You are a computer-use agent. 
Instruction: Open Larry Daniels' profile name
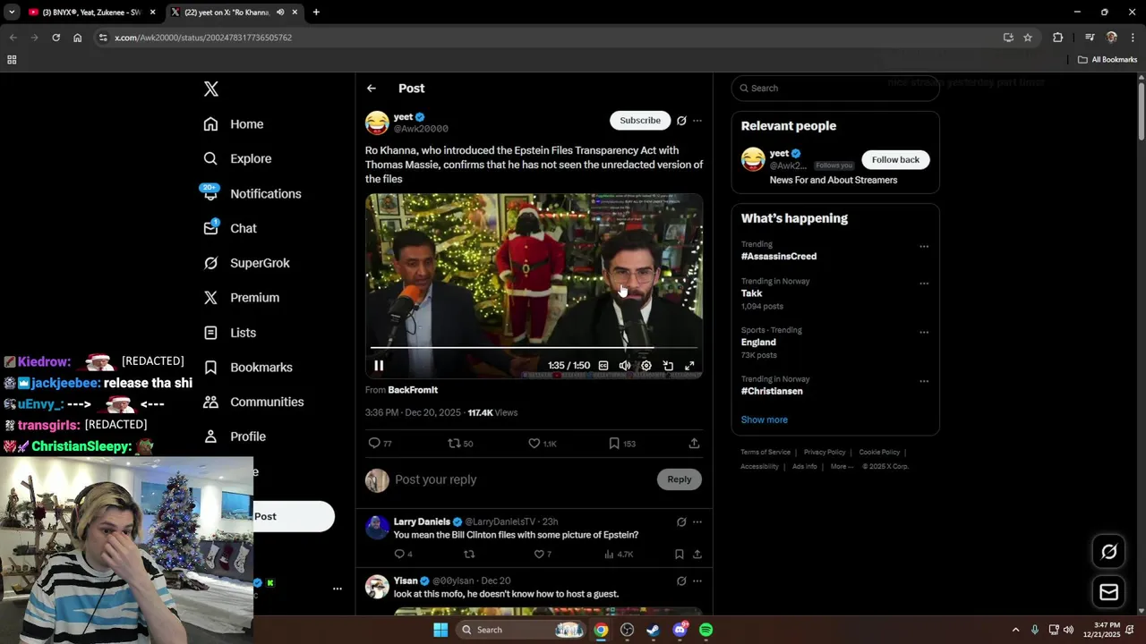click(x=422, y=521)
